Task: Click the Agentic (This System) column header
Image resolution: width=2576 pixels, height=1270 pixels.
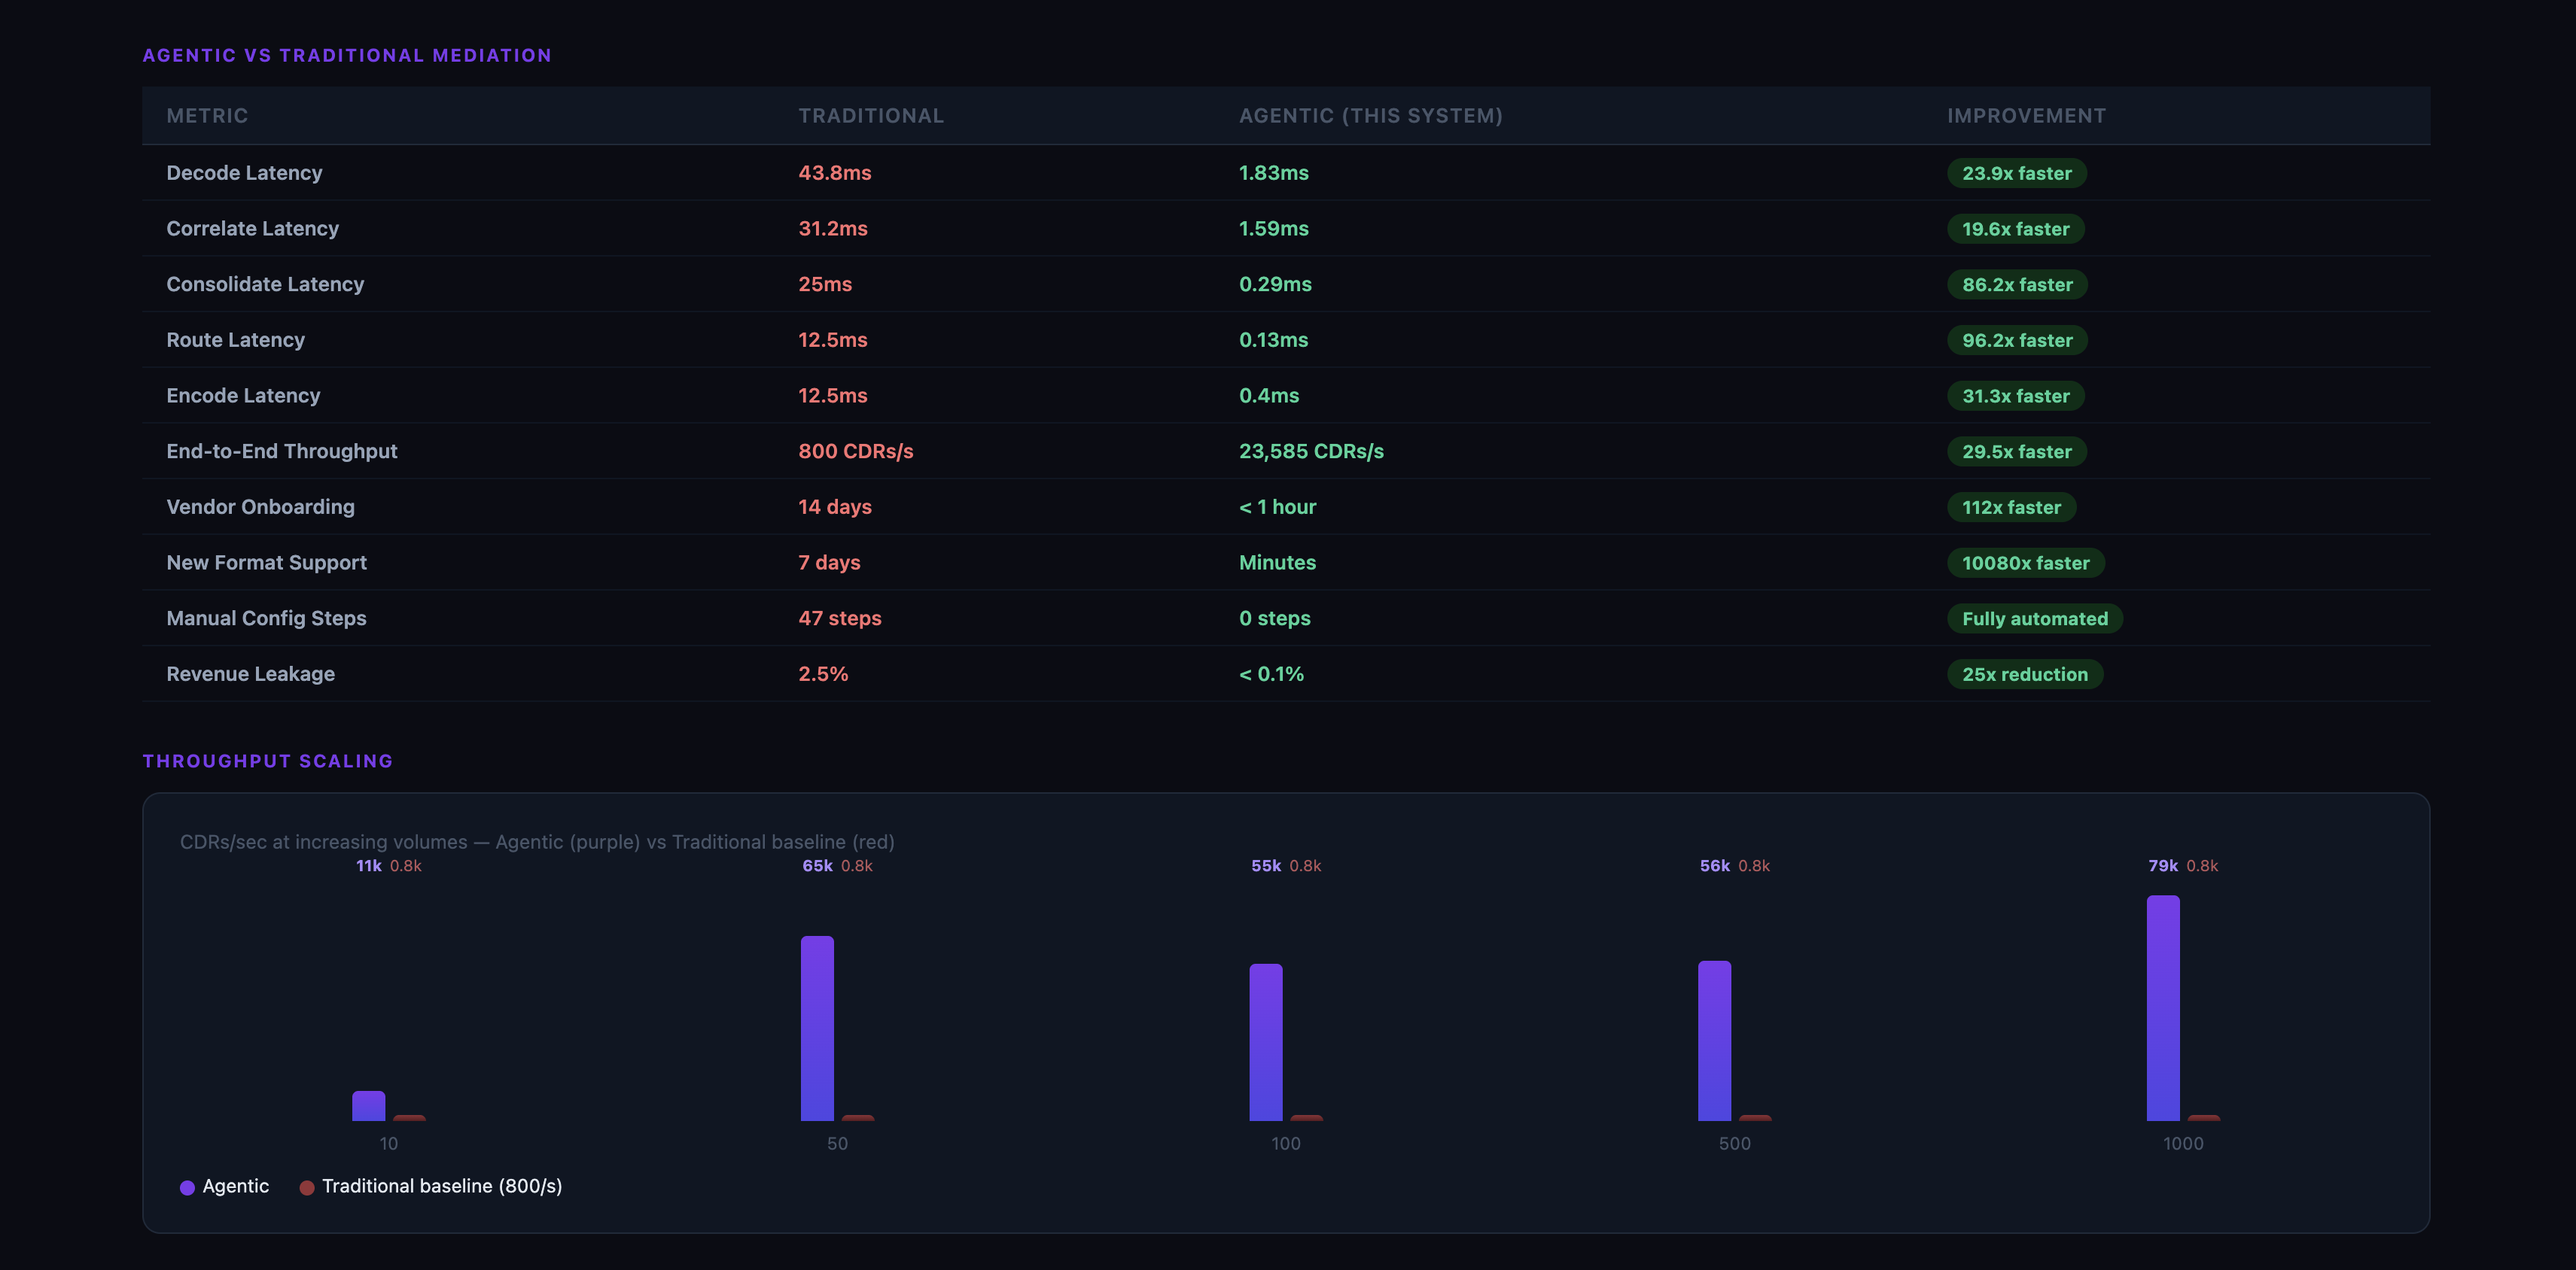Action: click(x=1370, y=116)
